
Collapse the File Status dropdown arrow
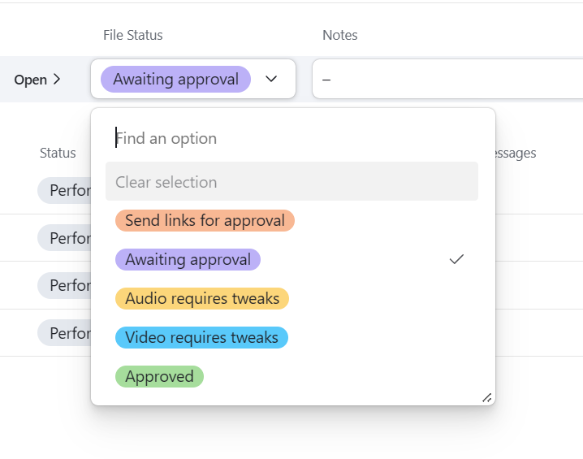pos(272,79)
